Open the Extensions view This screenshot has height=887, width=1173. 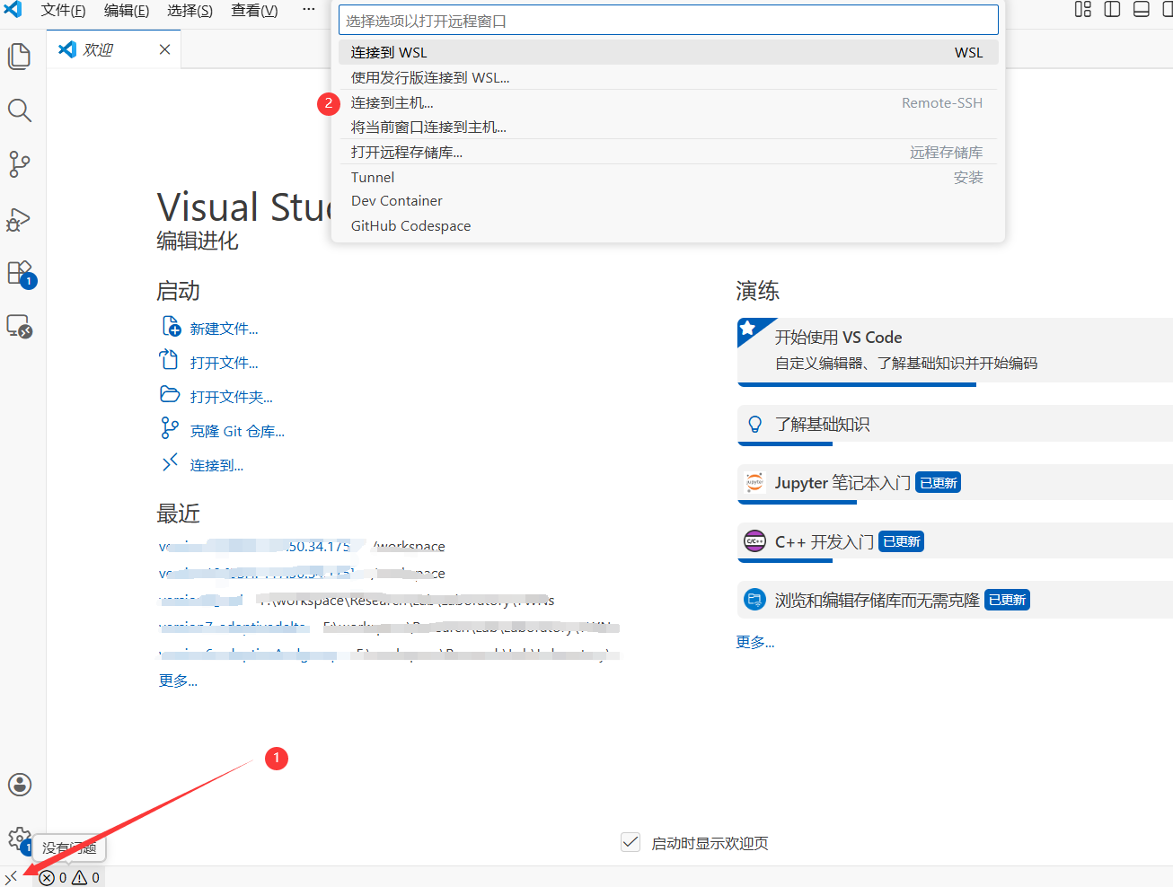click(x=19, y=273)
